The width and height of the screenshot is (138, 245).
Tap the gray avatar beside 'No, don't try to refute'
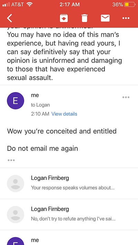[16, 215]
